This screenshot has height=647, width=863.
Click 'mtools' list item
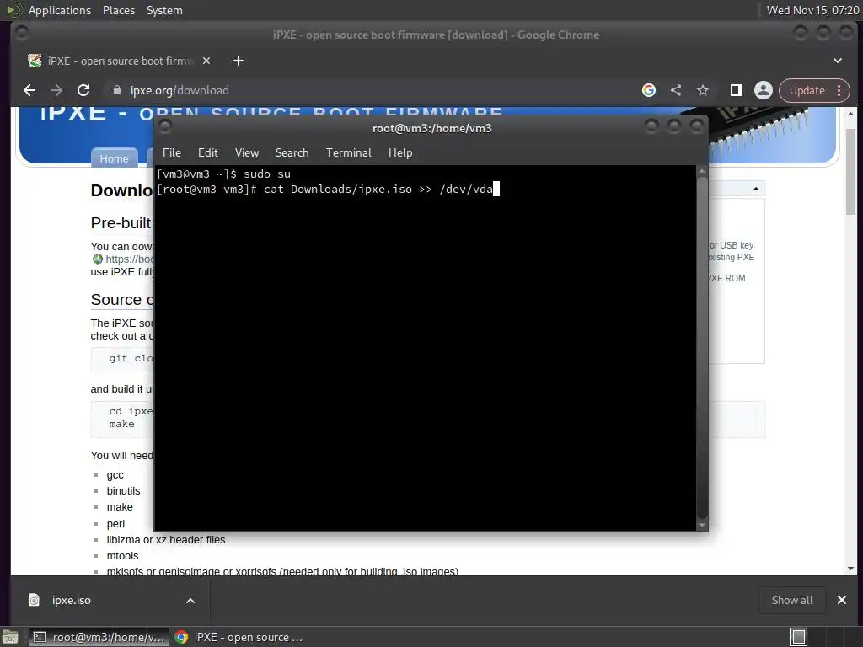pyautogui.click(x=122, y=556)
